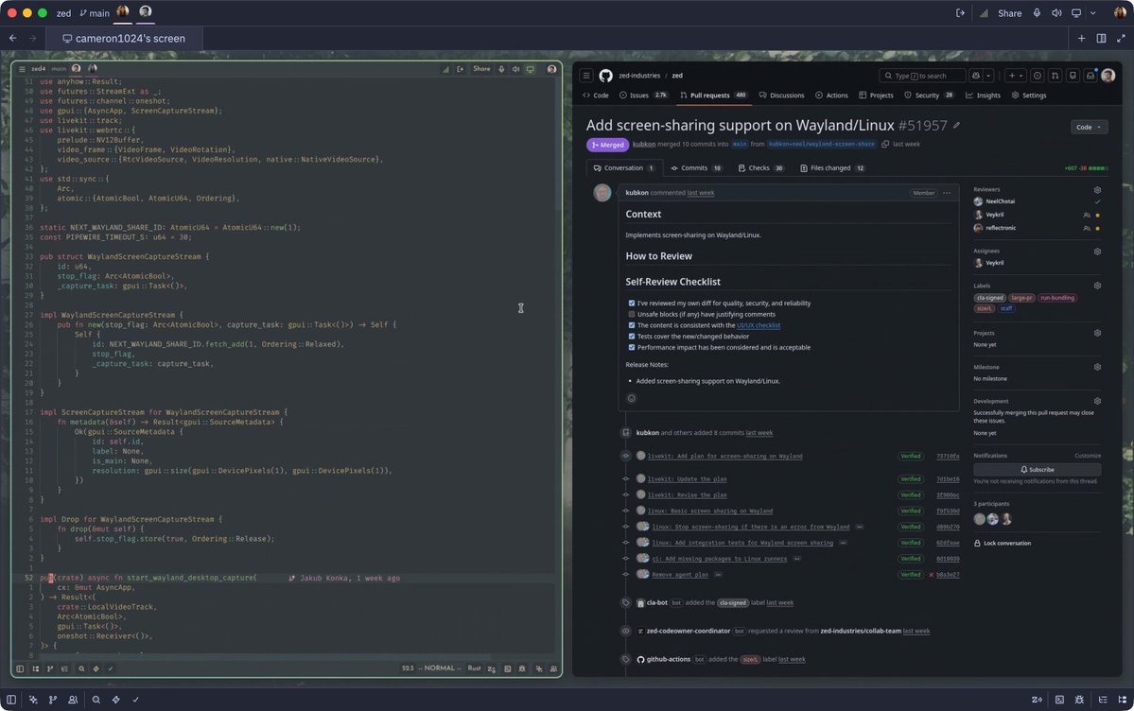This screenshot has width=1134, height=711.
Task: Click Lock conversation link
Action: click(x=1002, y=544)
